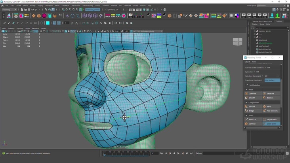This screenshot has height=163, width=290.
Task: Click the Bevel button
Action: 271,106
